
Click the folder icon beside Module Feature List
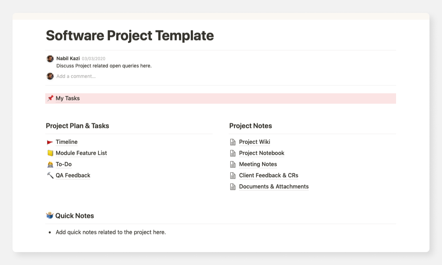[x=50, y=153]
